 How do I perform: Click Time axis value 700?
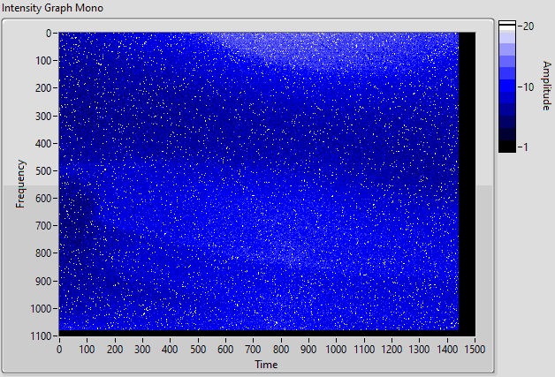tap(253, 350)
